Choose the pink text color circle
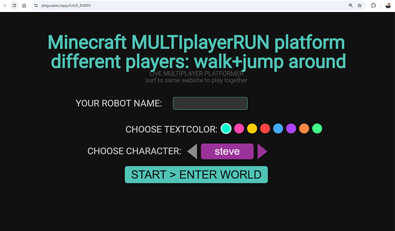The width and height of the screenshot is (395, 231). 239,129
